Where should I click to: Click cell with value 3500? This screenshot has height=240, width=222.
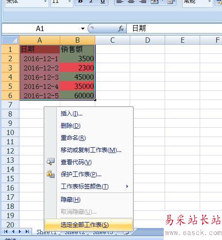pyautogui.click(x=77, y=58)
